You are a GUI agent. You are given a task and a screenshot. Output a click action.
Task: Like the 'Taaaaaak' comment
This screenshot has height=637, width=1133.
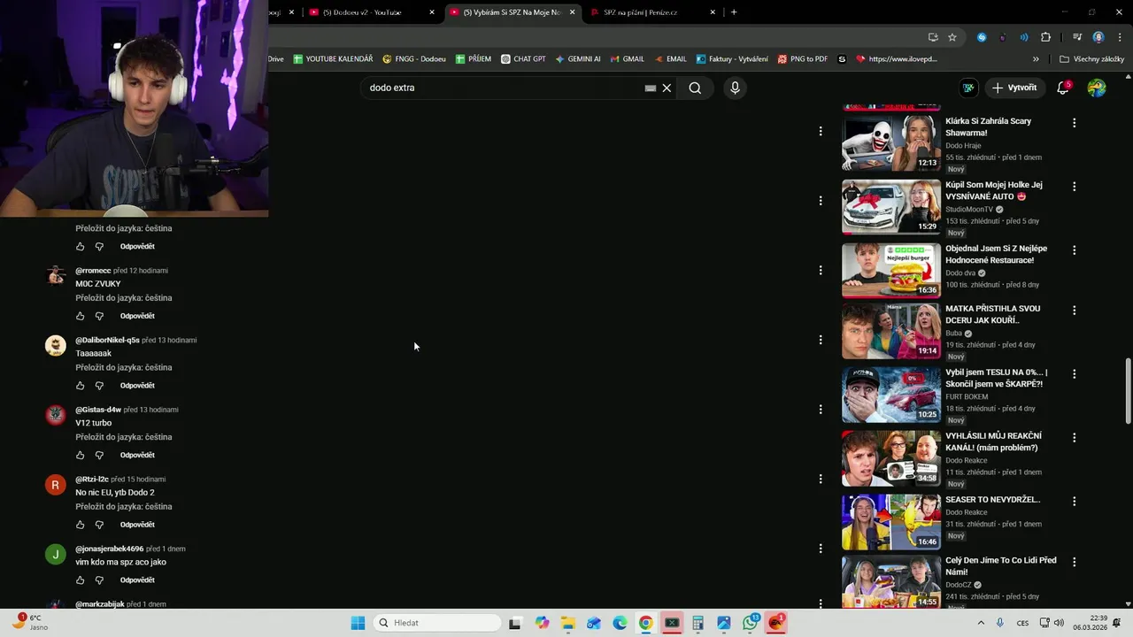[x=80, y=386]
